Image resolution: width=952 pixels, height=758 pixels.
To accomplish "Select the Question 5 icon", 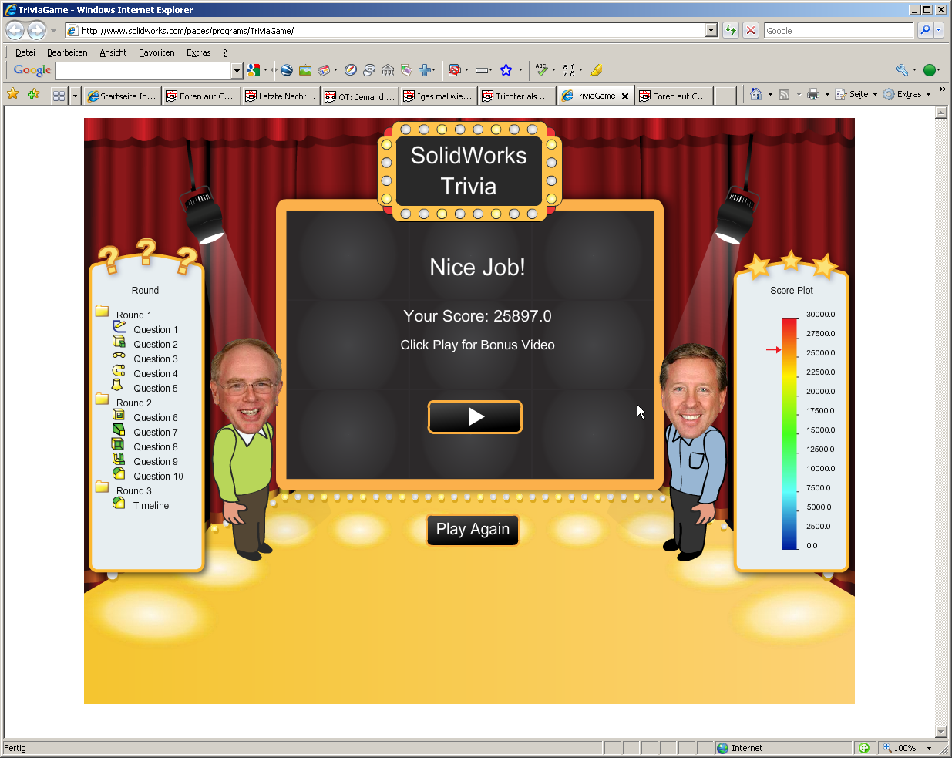I will point(117,385).
